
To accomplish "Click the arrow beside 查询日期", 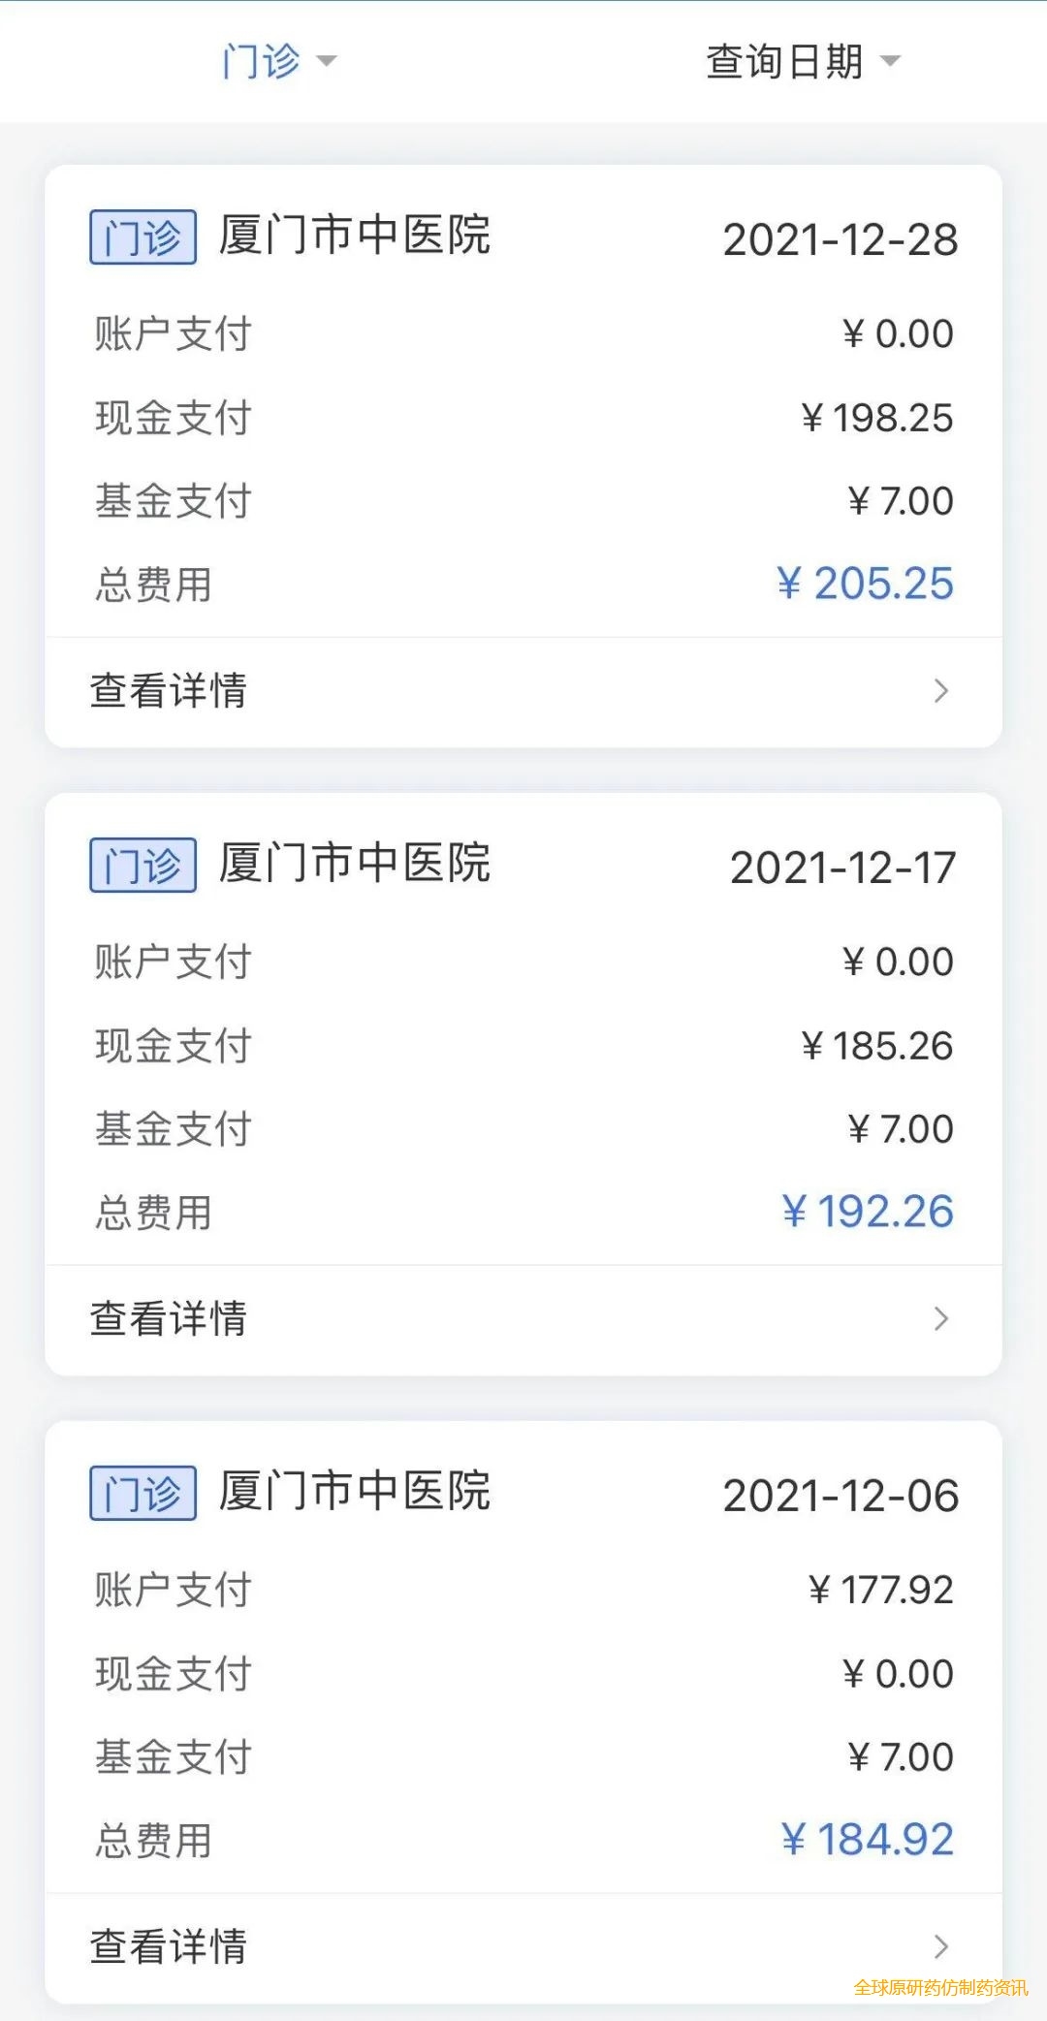I will (x=890, y=62).
